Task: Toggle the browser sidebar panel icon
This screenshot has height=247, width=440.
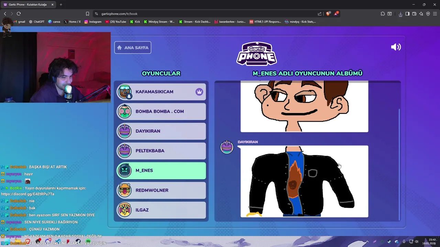Action: pos(407,14)
